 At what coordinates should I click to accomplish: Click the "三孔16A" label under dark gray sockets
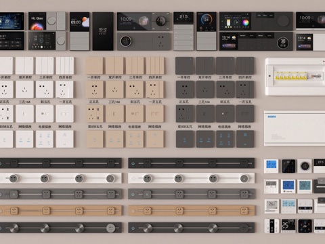[204, 102]
